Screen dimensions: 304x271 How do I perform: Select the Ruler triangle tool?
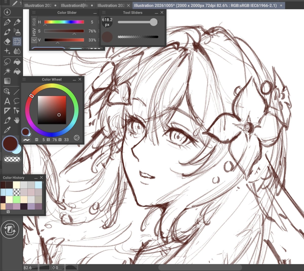click(x=7, y=111)
